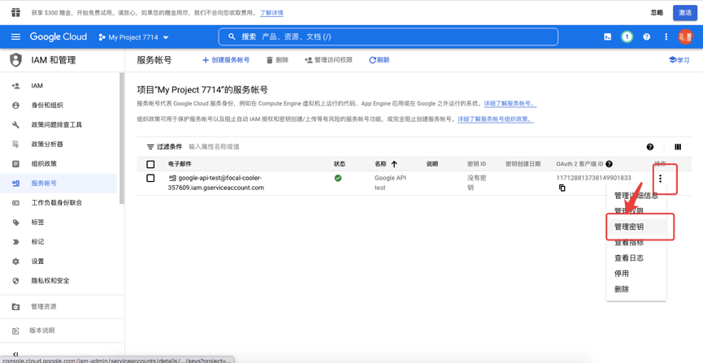The width and height of the screenshot is (703, 363).
Task: Open the My Project 7714 project selector
Action: pyautogui.click(x=133, y=37)
